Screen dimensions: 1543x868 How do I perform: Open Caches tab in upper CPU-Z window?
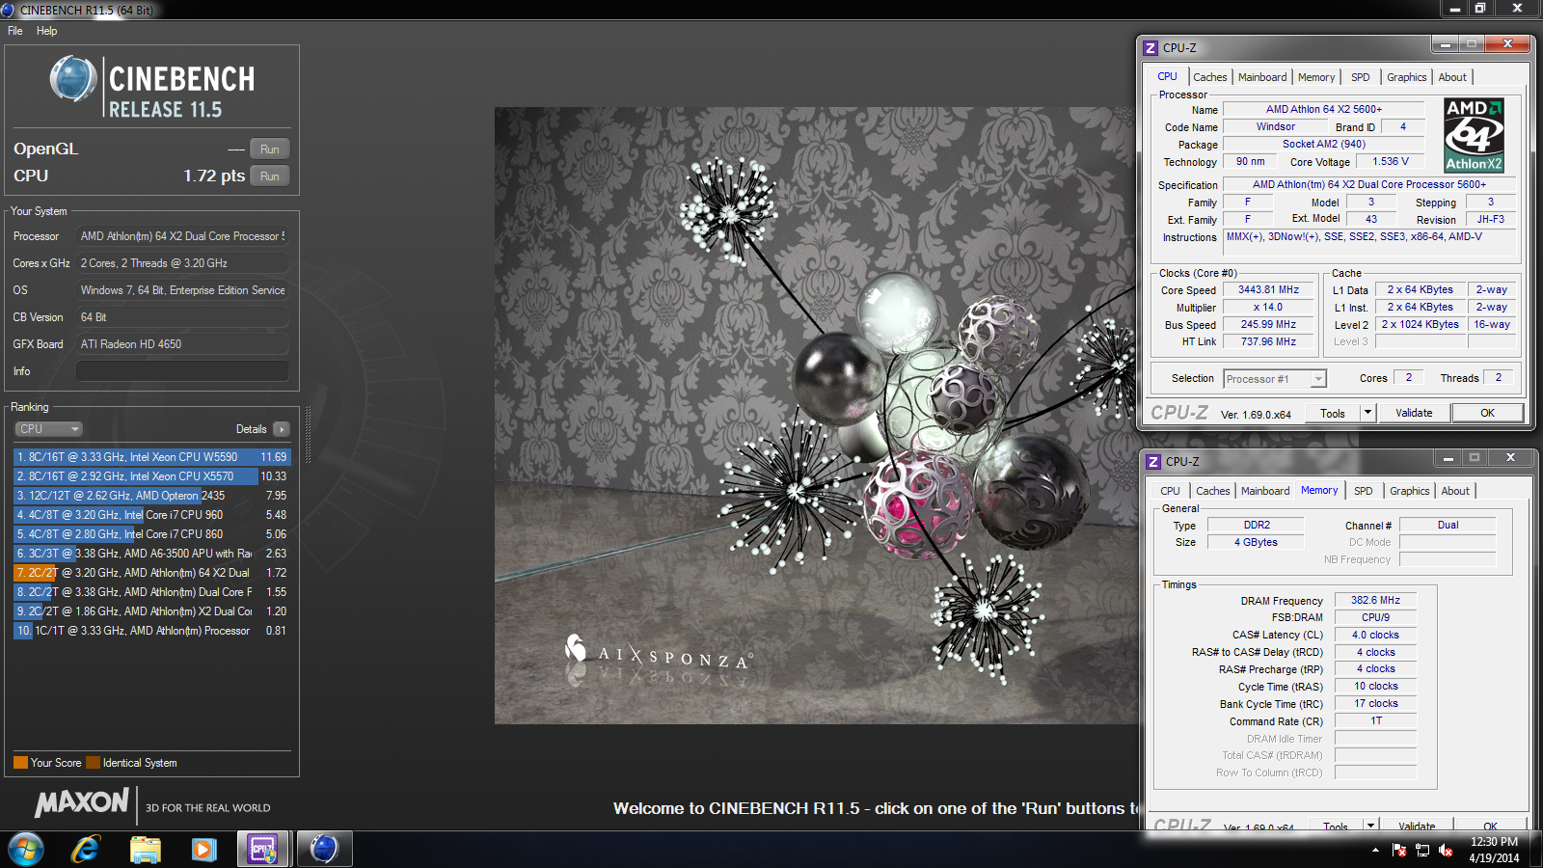tap(1210, 77)
